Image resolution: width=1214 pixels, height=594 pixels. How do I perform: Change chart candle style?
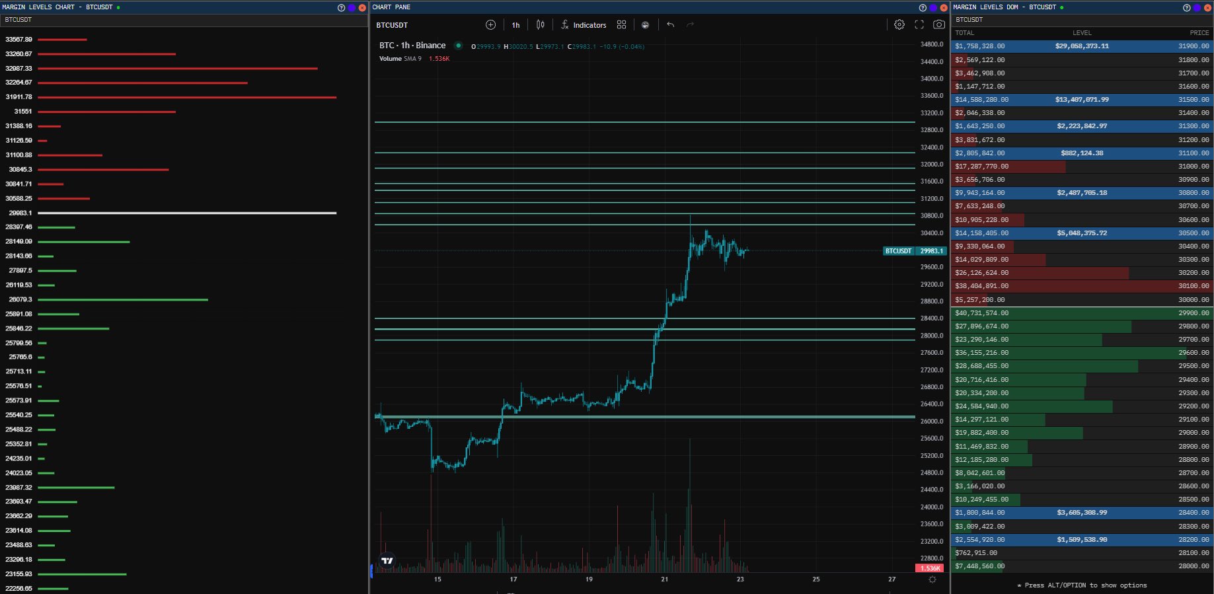[541, 25]
